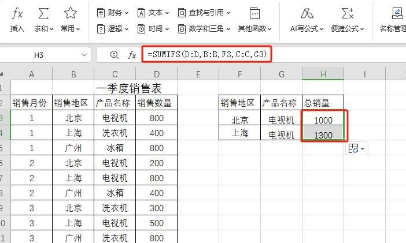This screenshot has height=243, width=406.
Task: Open the 财务 financial functions icon
Action: (x=101, y=13)
